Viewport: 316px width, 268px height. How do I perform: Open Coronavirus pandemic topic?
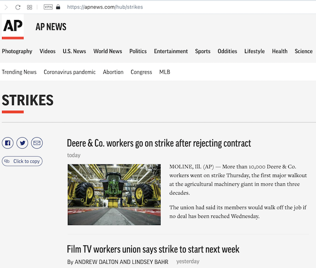(70, 72)
